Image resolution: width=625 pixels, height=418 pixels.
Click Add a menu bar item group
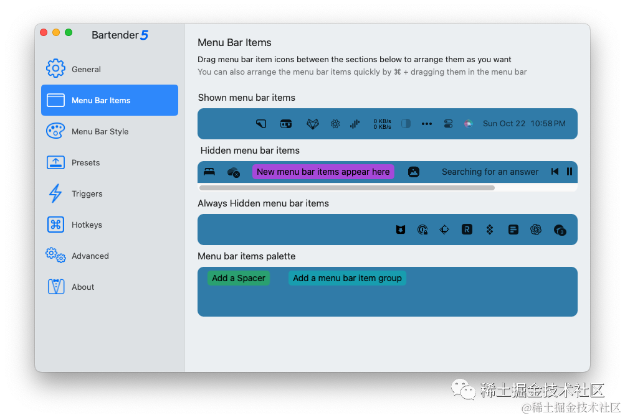[x=347, y=278]
